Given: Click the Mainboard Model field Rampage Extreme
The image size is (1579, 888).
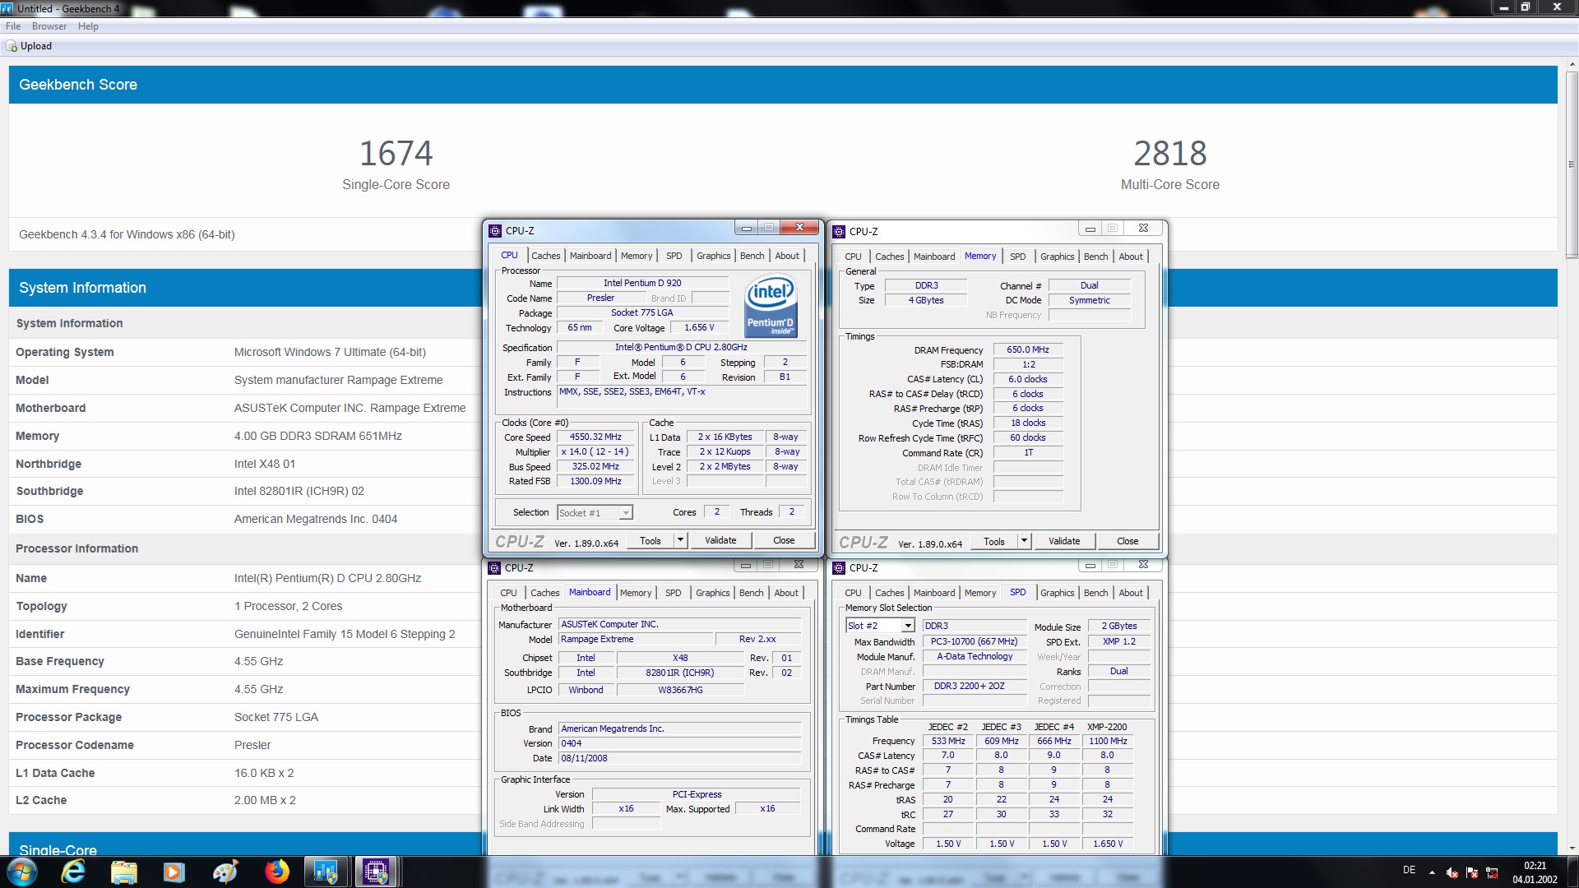Looking at the screenshot, I should [636, 639].
